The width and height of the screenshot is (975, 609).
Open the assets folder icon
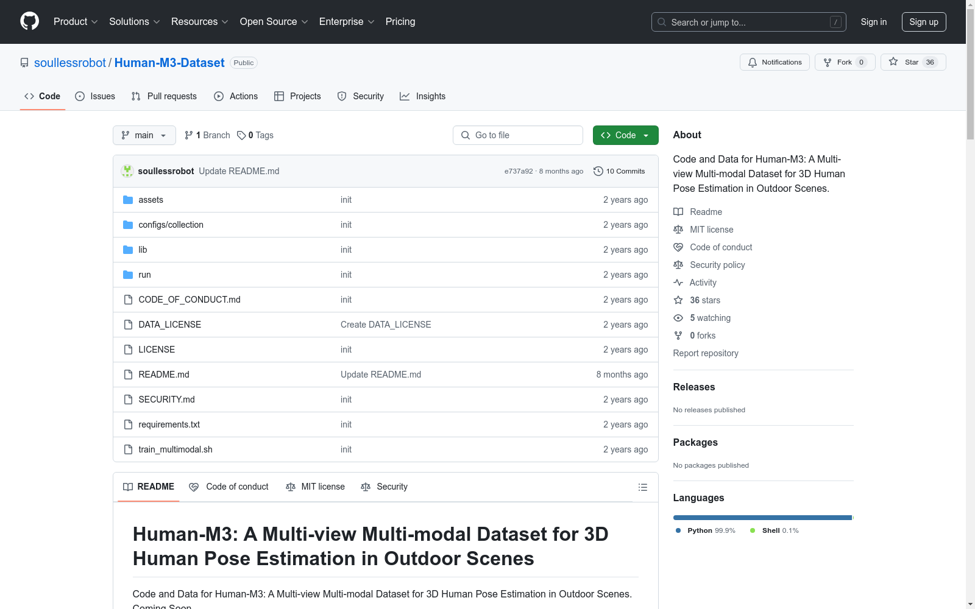pos(128,200)
